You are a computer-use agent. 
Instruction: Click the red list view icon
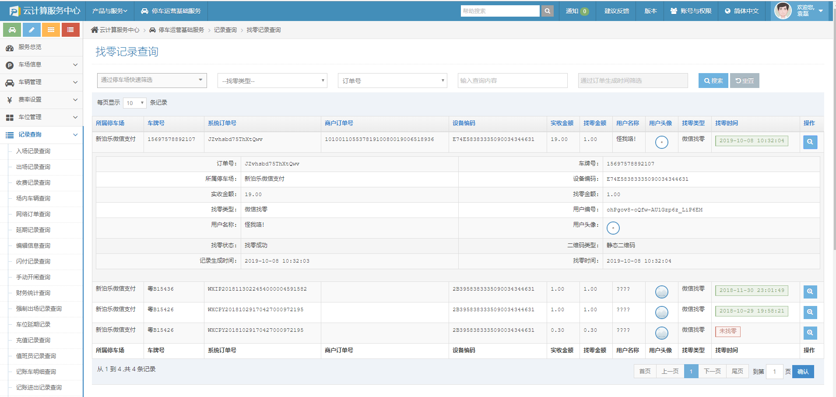point(70,29)
